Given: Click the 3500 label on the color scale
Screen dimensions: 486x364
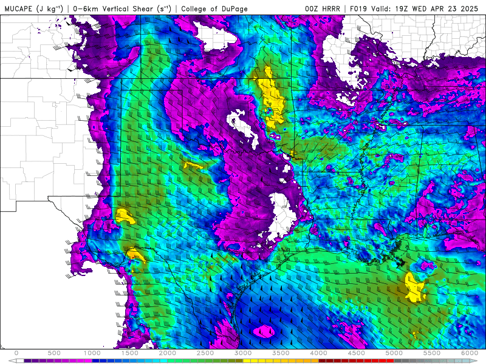Looking at the screenshot, I should pyautogui.click(x=281, y=353).
